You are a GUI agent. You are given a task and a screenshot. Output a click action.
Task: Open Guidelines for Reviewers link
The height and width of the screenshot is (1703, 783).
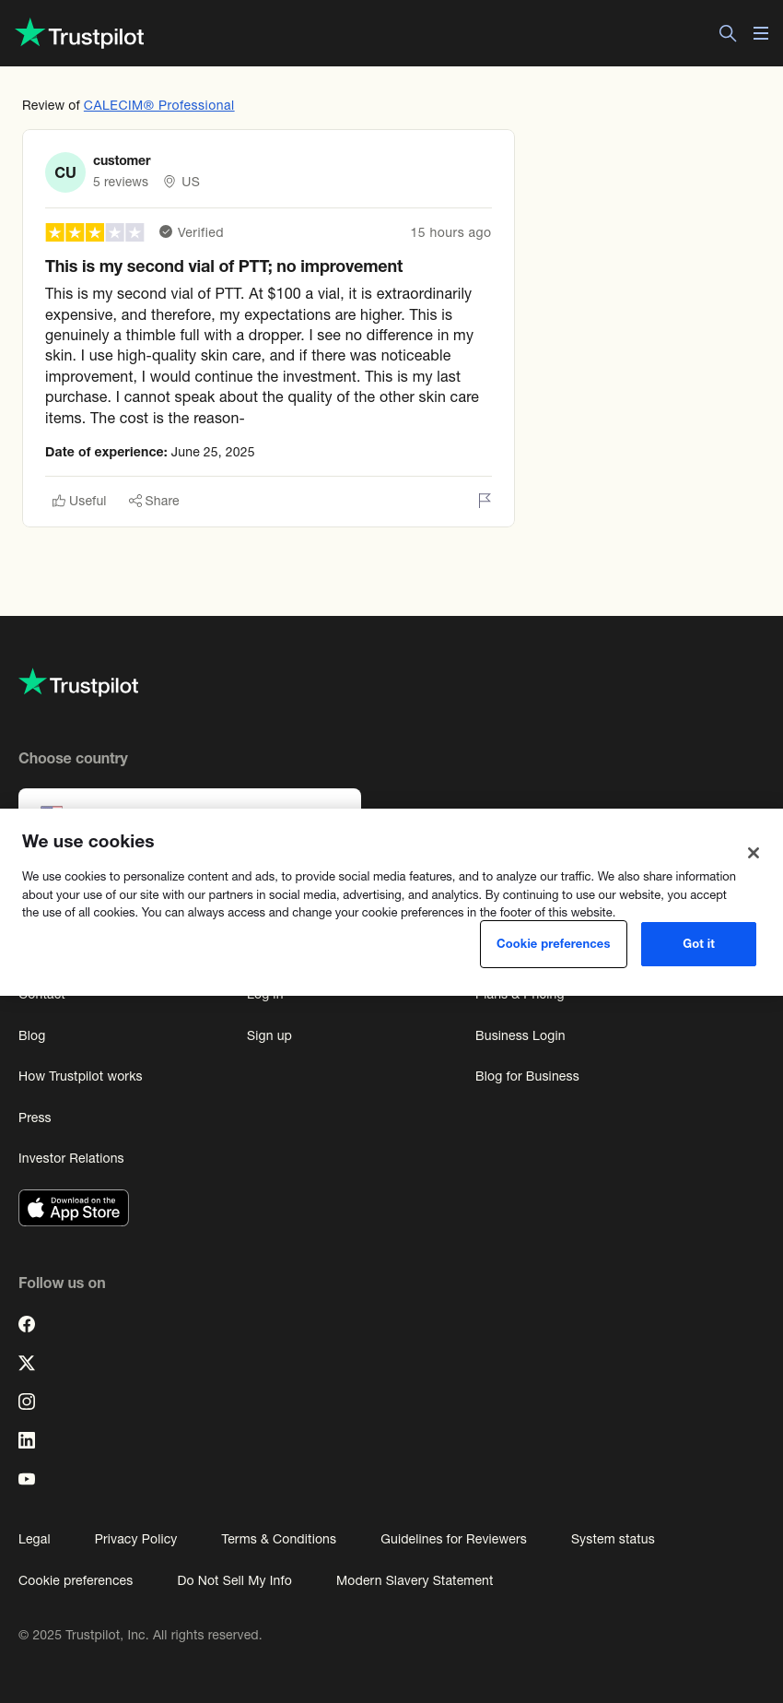click(453, 1539)
